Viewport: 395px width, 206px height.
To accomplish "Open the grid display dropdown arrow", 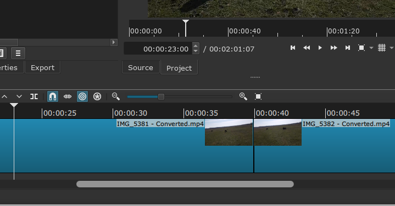I will coord(392,48).
